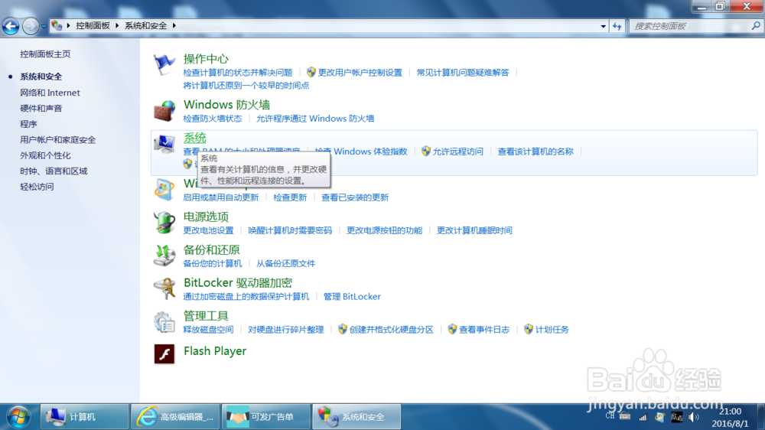Open the address bar history dropdown arrow
This screenshot has height=430, width=765.
coord(604,26)
